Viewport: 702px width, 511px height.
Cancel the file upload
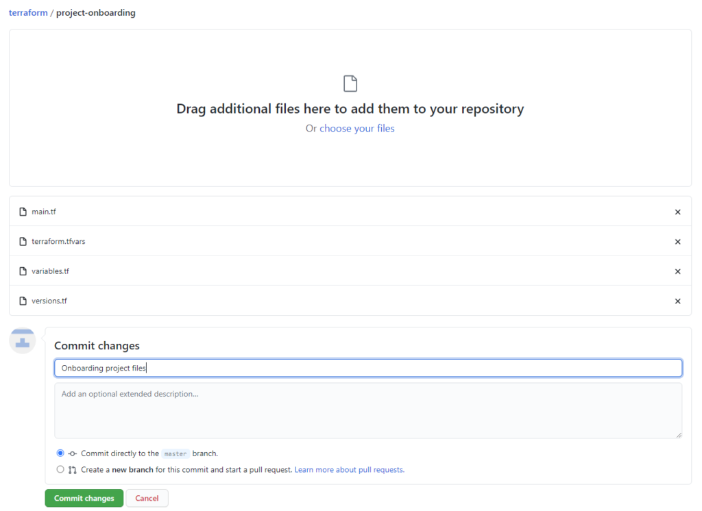[147, 498]
